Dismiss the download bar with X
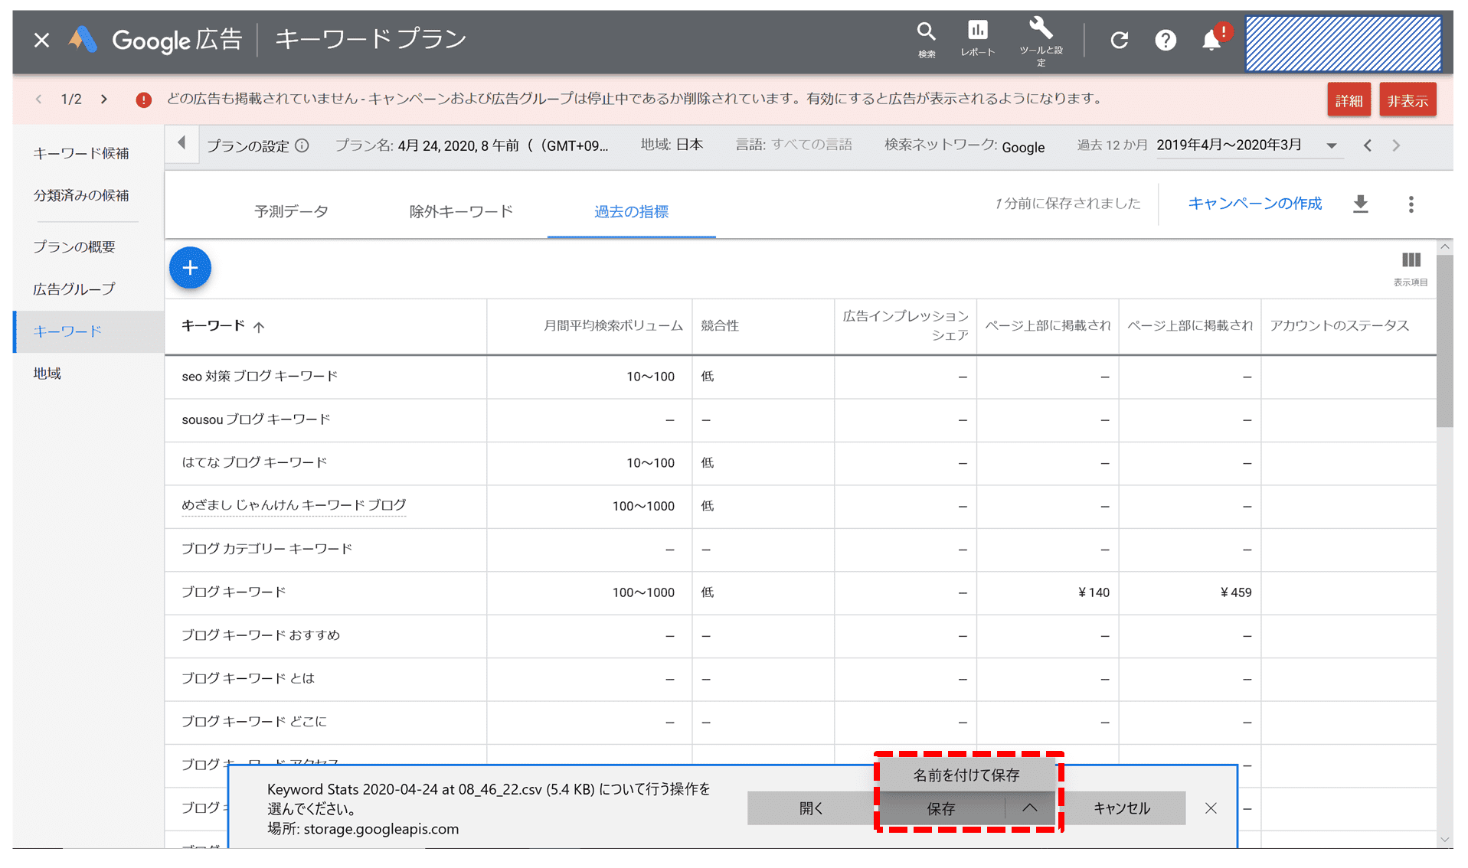This screenshot has height=868, width=1468. 1211,808
